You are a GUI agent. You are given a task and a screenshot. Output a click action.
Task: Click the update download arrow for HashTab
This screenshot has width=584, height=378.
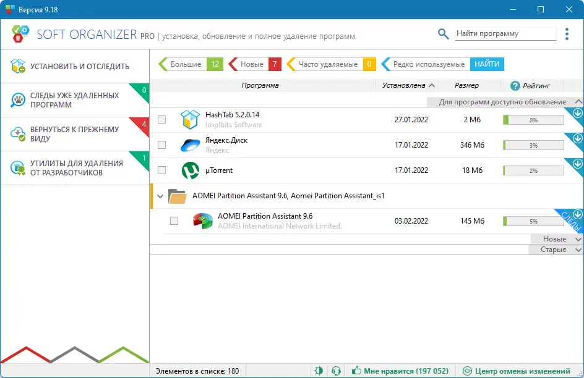(x=578, y=113)
